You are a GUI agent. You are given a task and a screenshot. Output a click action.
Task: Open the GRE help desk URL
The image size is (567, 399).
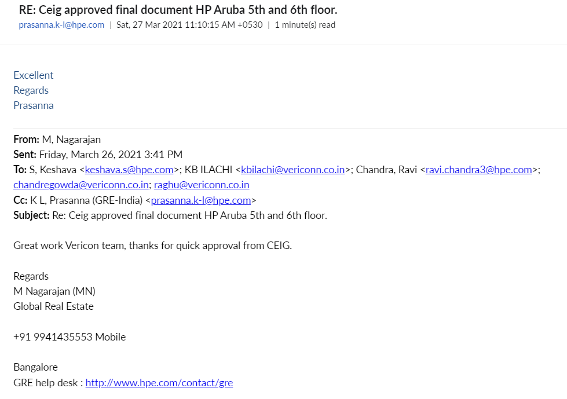[159, 383]
